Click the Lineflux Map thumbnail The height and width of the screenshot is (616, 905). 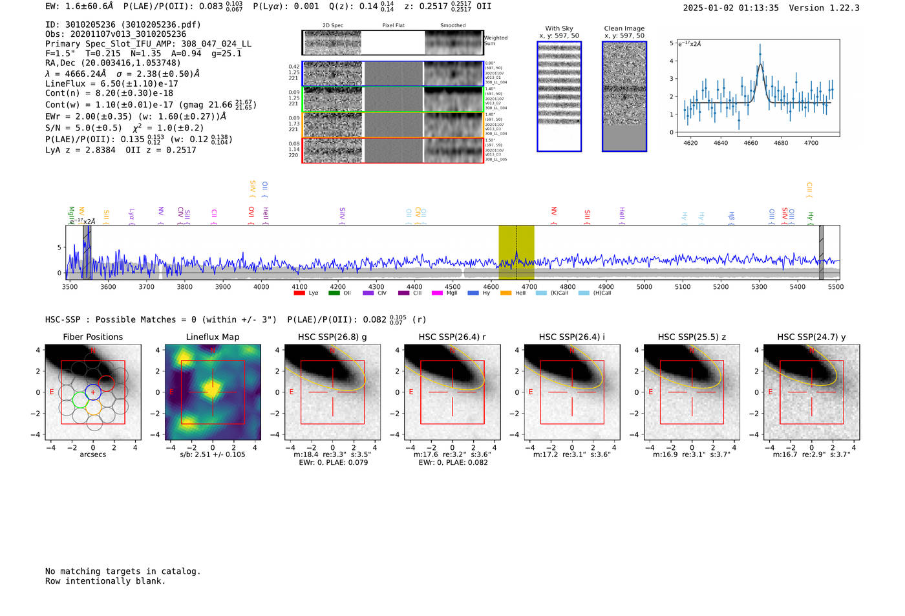tap(213, 392)
